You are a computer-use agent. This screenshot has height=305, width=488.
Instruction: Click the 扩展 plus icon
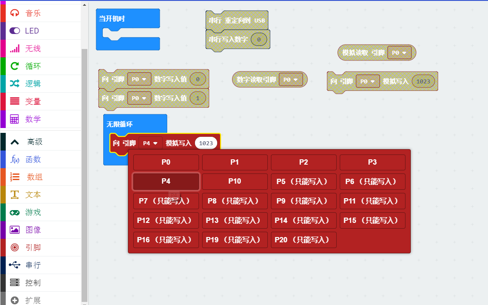15,300
